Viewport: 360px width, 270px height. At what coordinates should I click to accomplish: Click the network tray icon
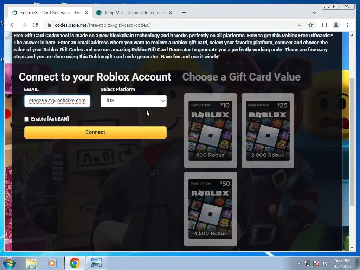307,263
